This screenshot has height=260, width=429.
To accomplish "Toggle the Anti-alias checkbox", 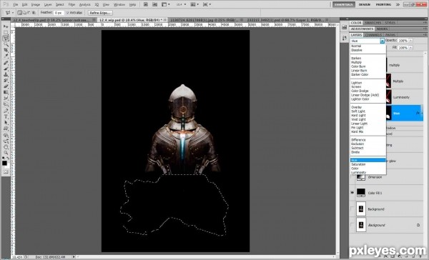I will (x=68, y=13).
